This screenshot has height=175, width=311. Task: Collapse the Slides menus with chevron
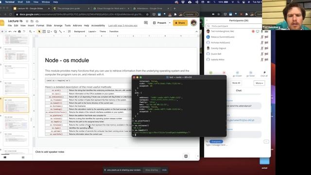196,32
